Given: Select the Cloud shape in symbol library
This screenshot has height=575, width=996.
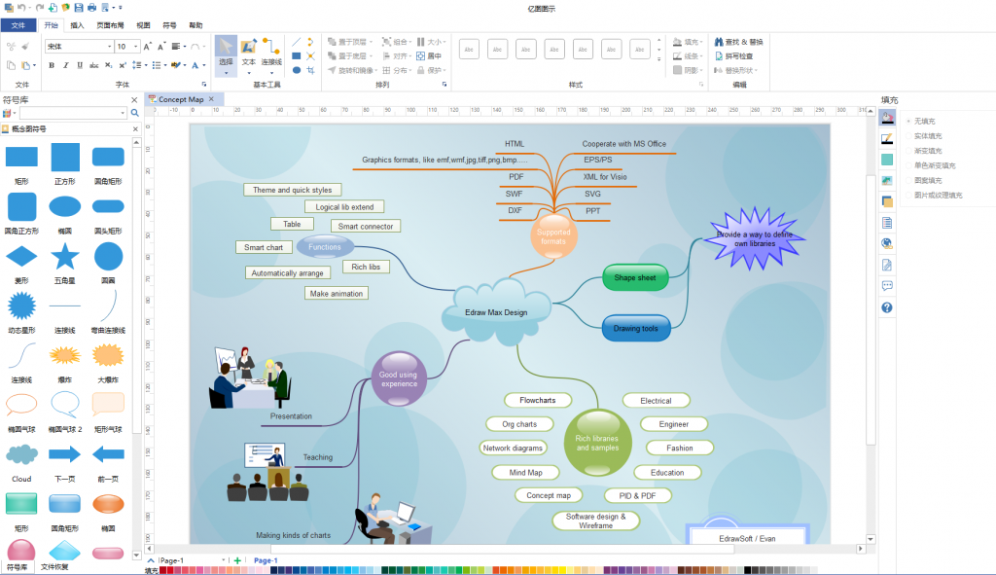Looking at the screenshot, I should (x=21, y=455).
